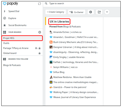Open Weave: Journal of Library User Experience
The height and width of the screenshot is (107, 122).
75,97
